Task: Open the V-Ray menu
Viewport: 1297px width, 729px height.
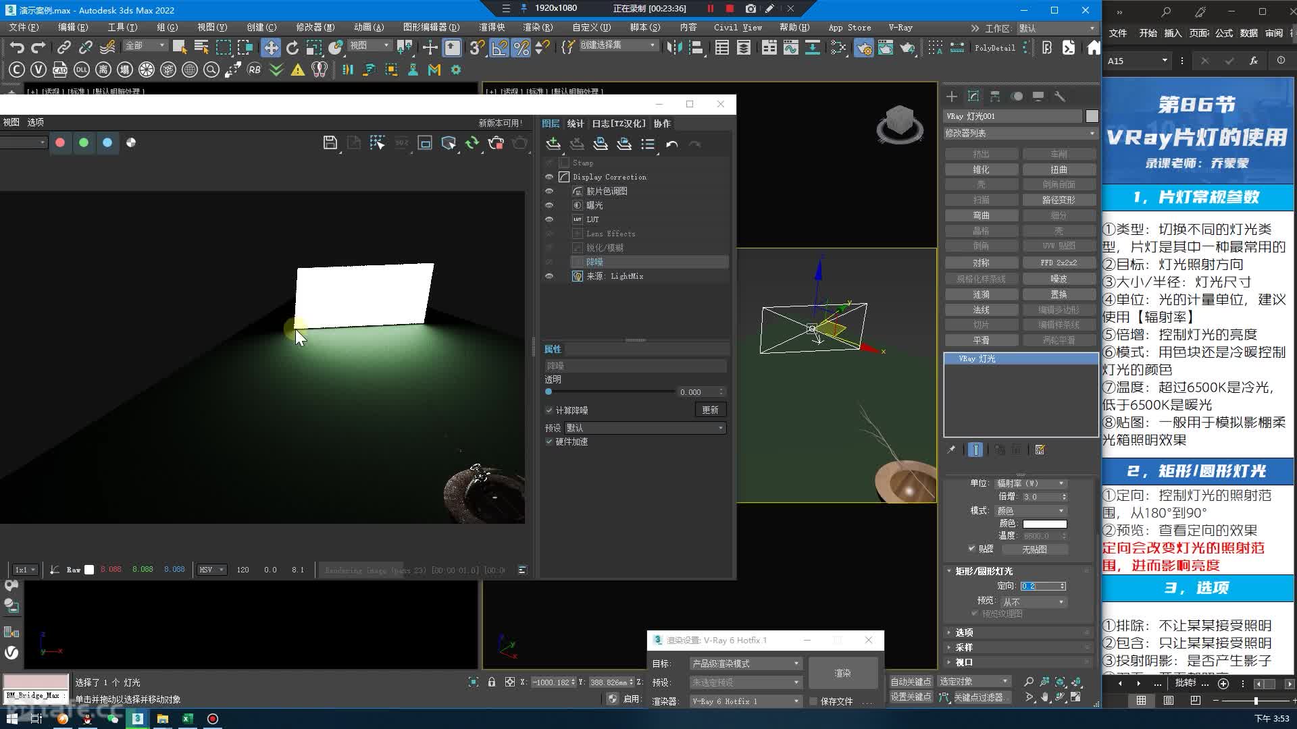Action: [900, 28]
